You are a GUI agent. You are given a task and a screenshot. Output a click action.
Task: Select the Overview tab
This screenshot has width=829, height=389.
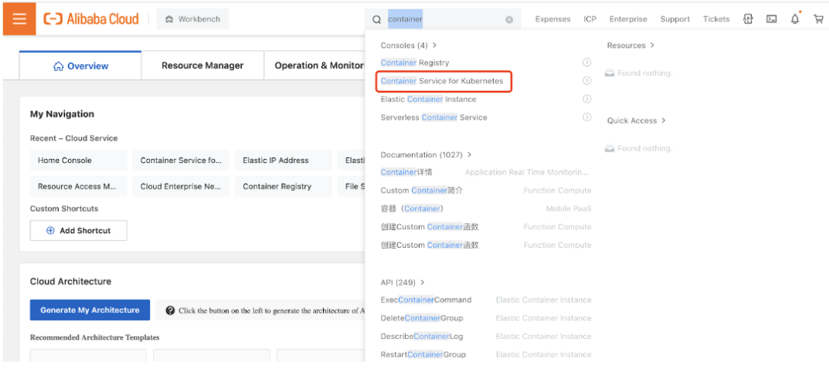80,66
